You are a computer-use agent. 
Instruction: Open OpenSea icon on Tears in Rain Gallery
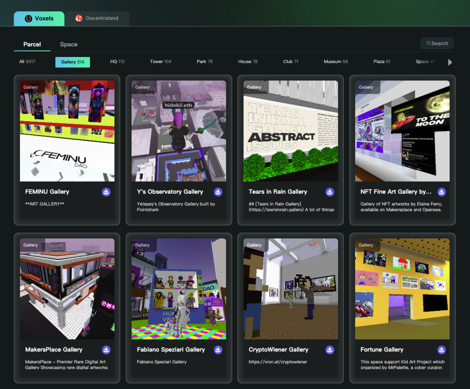click(x=330, y=192)
